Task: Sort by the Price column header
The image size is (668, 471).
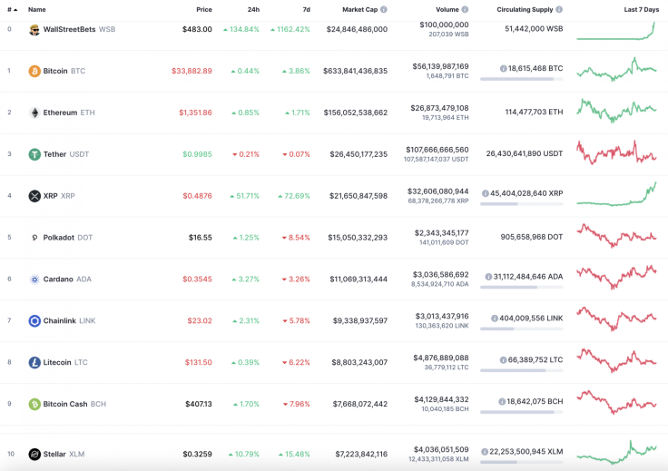Action: [204, 9]
